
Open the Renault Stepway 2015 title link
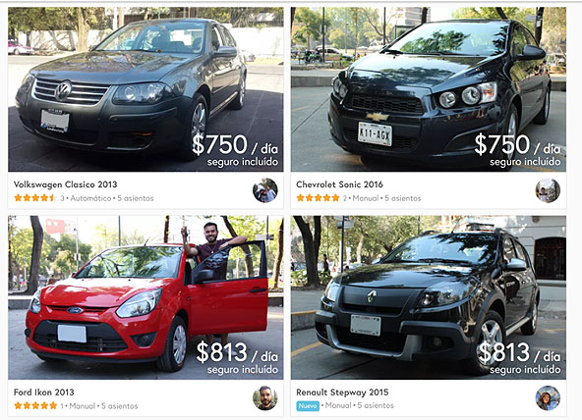(342, 393)
